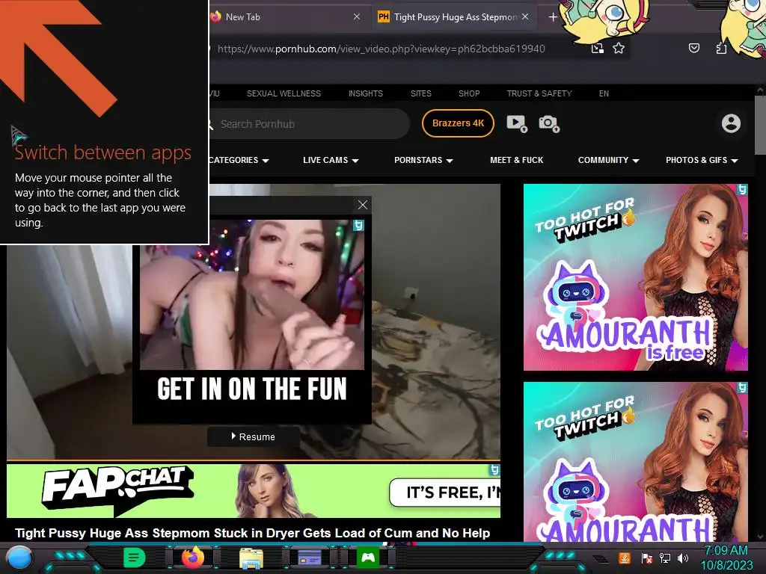The height and width of the screenshot is (574, 766).
Task: Click the scrollbar up arrow
Action: click(760, 90)
